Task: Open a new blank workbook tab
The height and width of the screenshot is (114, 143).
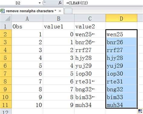Action: coord(68,11)
